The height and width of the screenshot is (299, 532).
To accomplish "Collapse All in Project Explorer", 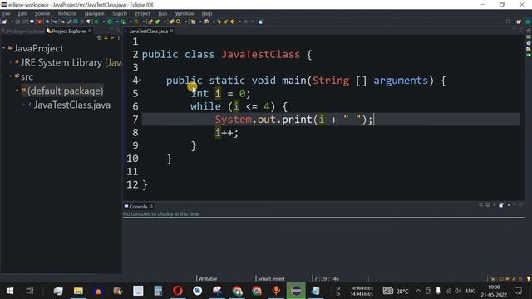I will 100,37.
